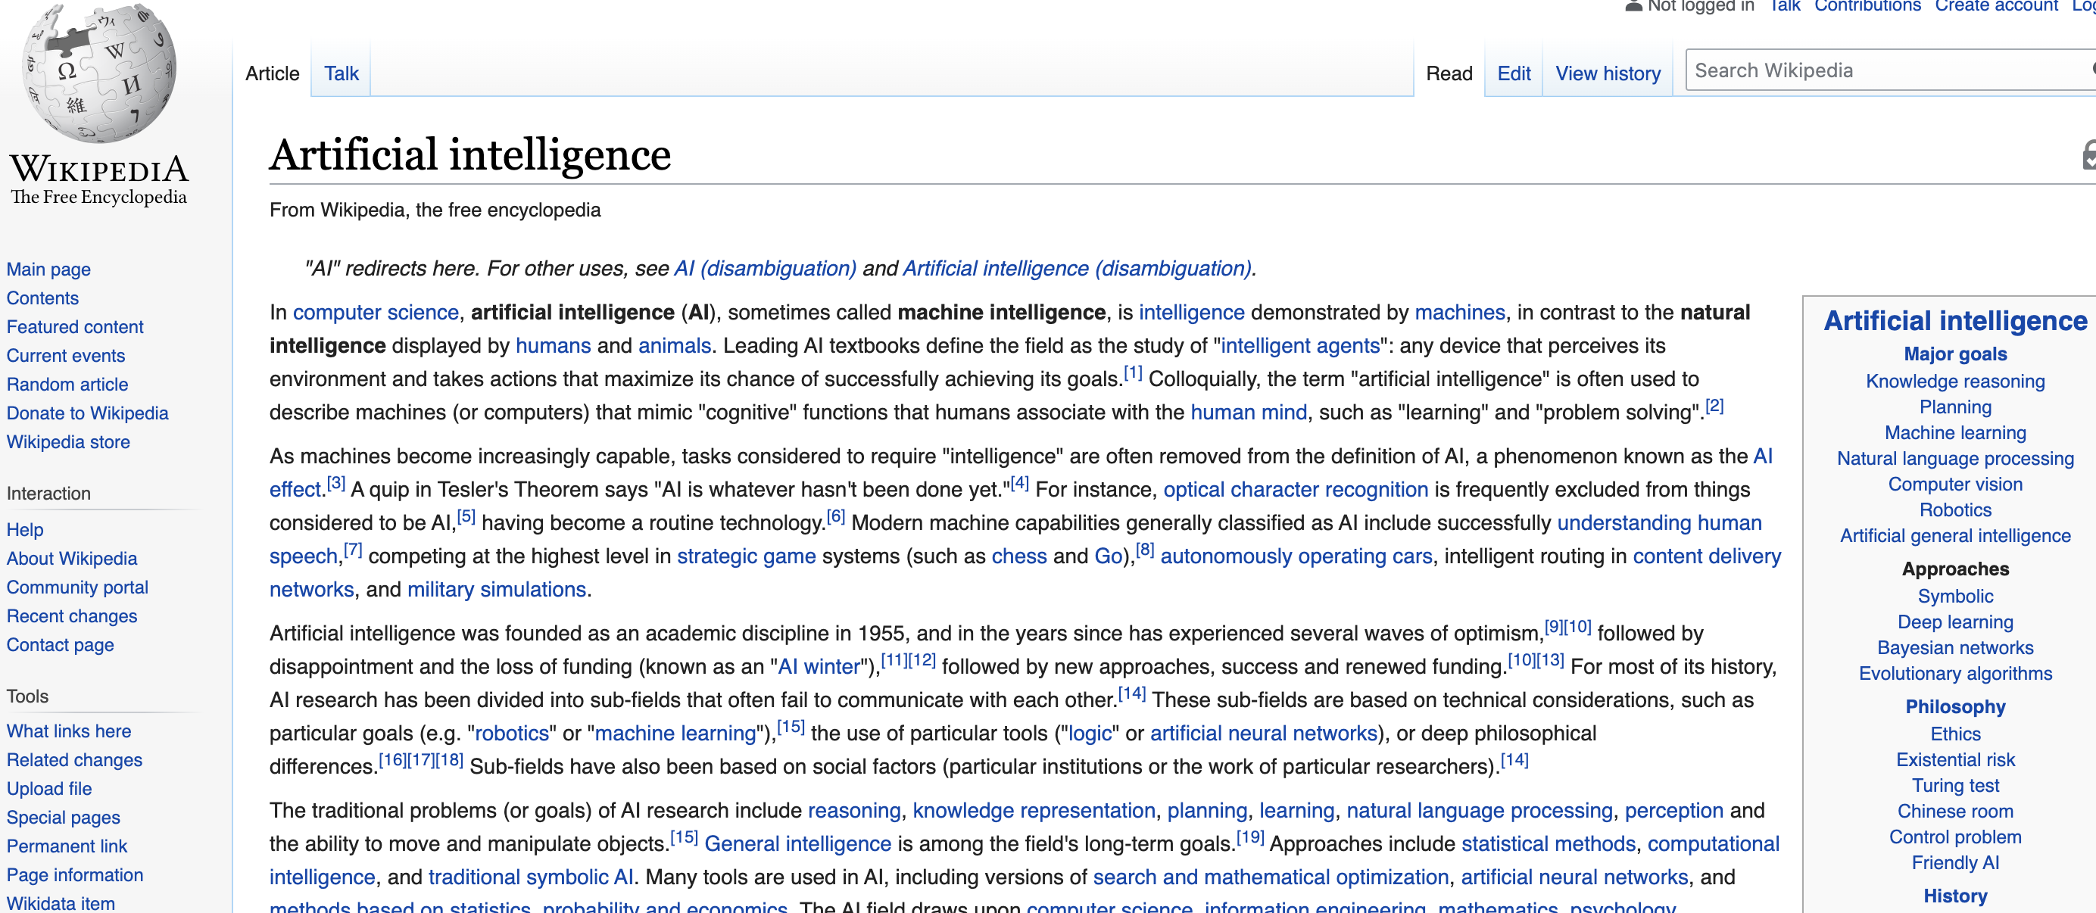Open the knowledge representation link
Screen dimensions: 2096x913
tap(1034, 812)
